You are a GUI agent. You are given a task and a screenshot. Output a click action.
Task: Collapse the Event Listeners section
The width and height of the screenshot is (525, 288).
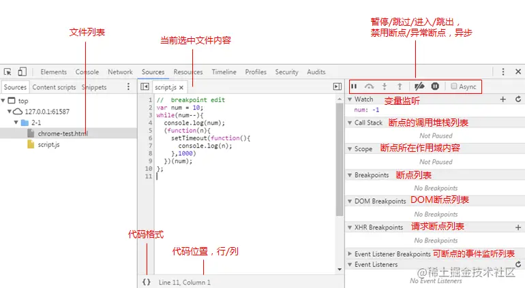click(350, 264)
